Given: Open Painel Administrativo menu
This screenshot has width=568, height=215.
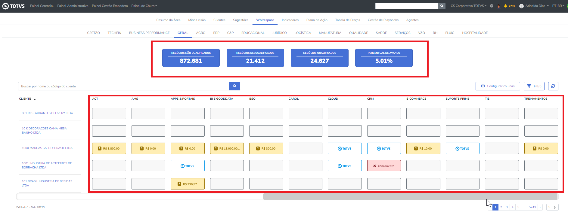Looking at the screenshot, I should click(73, 6).
